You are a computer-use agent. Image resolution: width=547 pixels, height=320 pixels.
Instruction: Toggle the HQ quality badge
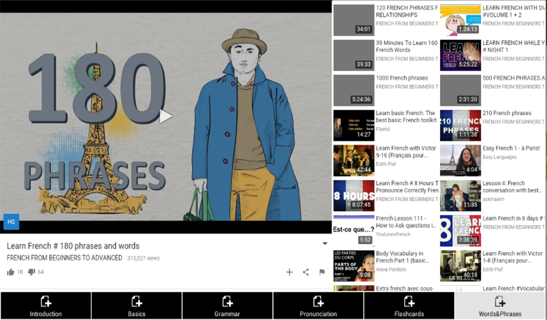point(11,221)
